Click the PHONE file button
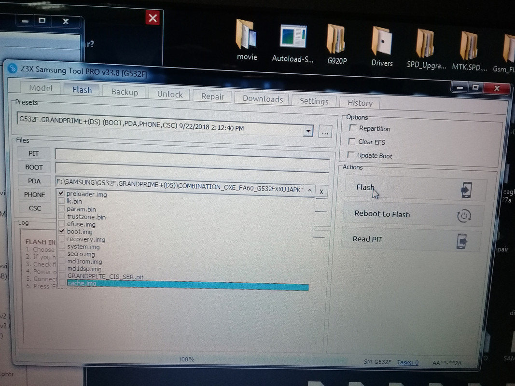 pyautogui.click(x=34, y=194)
